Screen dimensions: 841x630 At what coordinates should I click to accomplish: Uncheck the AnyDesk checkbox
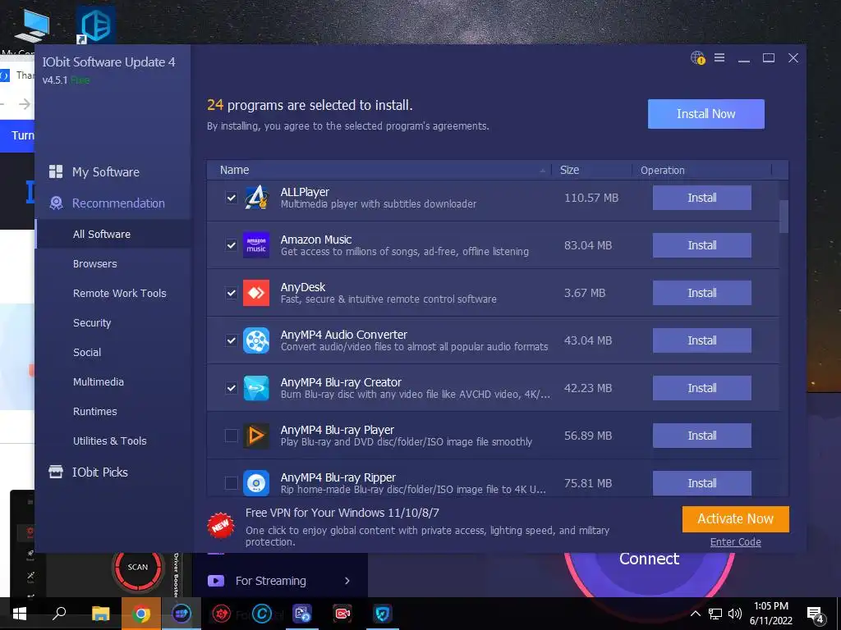231,293
